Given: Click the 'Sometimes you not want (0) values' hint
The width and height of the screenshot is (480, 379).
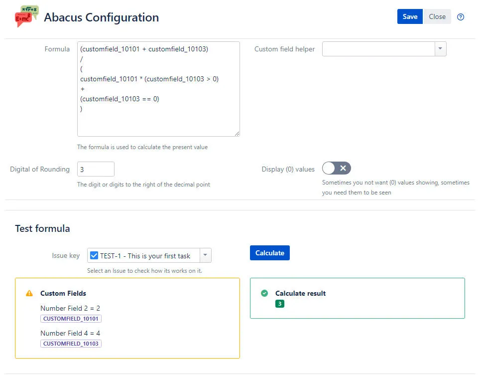Looking at the screenshot, I should pos(395,188).
